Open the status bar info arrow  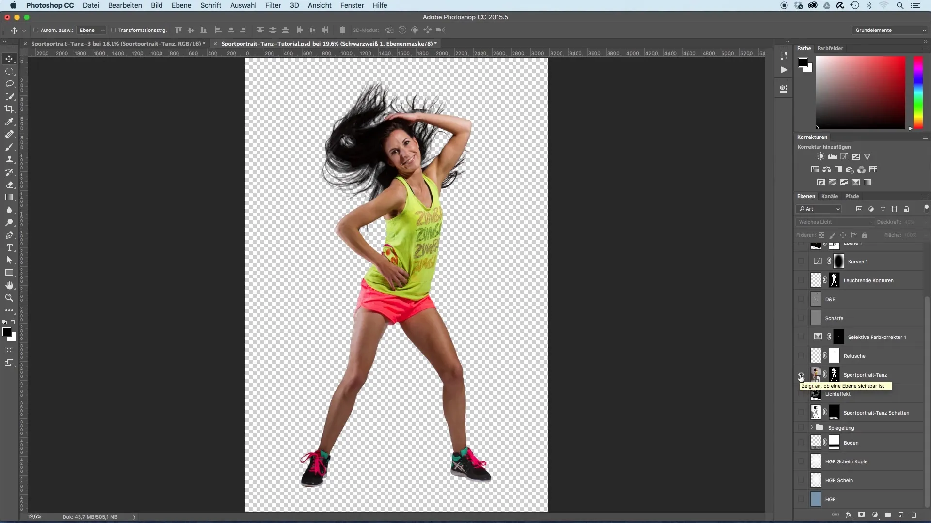134,517
